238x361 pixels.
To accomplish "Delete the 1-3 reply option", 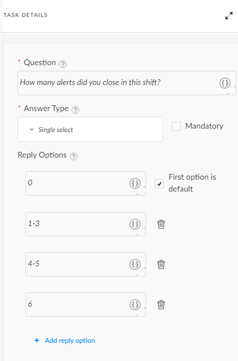I will 161,224.
